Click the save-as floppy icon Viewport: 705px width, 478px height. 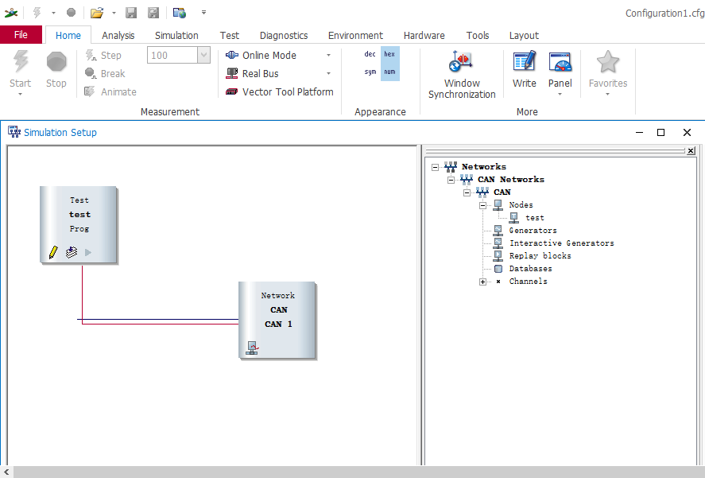(x=153, y=13)
